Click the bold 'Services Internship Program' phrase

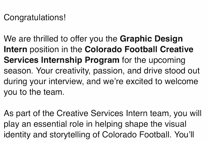point(61,60)
